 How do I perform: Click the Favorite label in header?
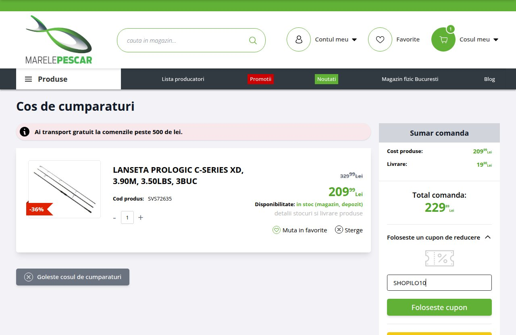tap(408, 39)
